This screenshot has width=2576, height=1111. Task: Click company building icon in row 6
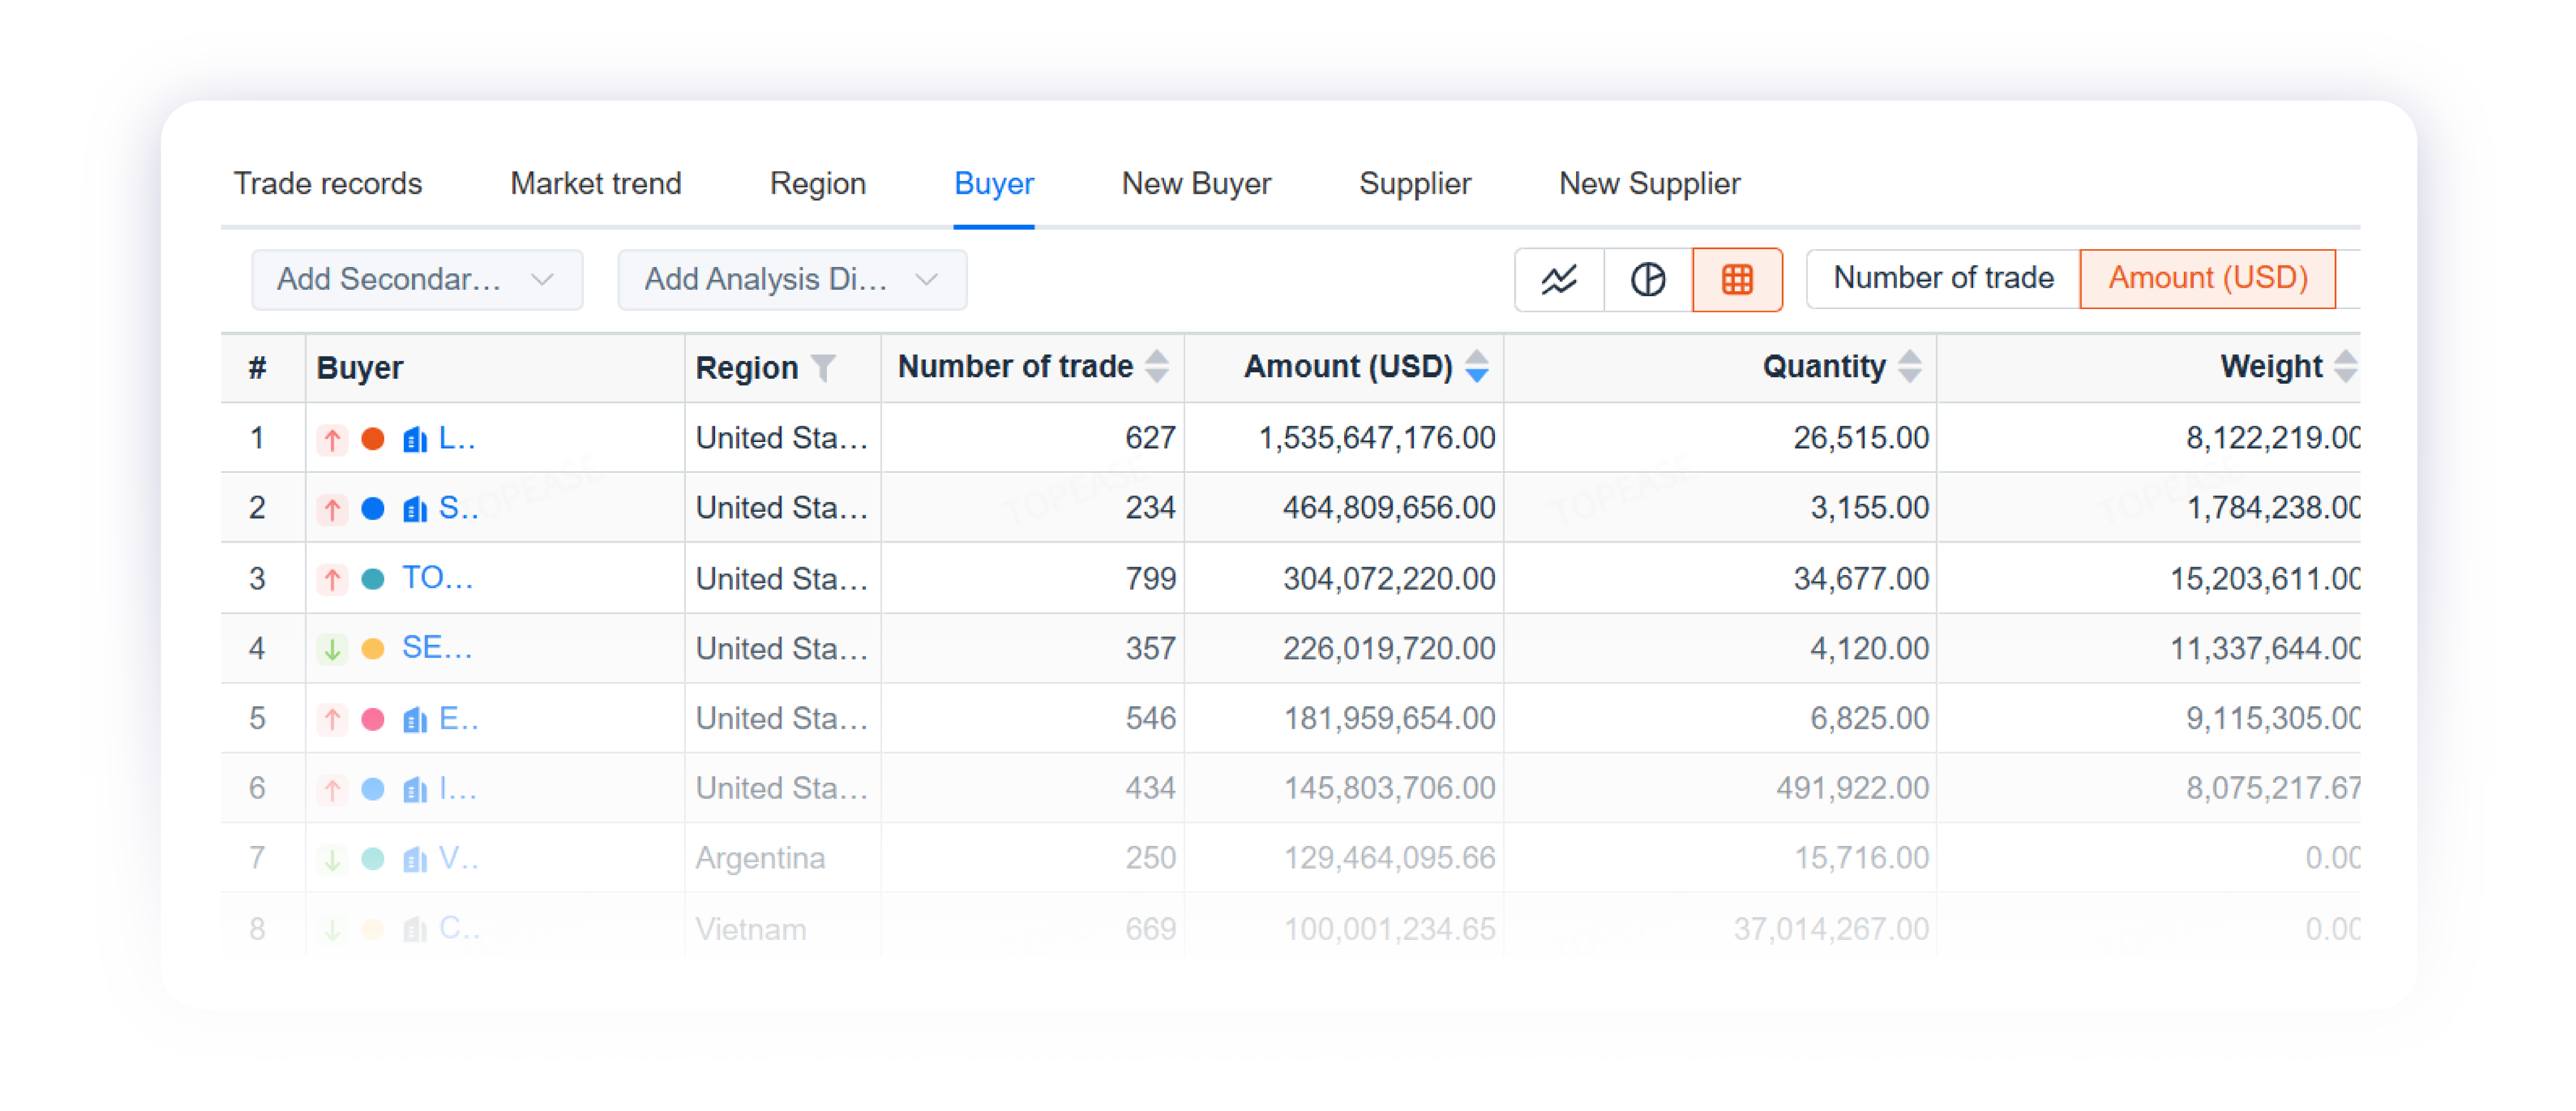click(414, 789)
